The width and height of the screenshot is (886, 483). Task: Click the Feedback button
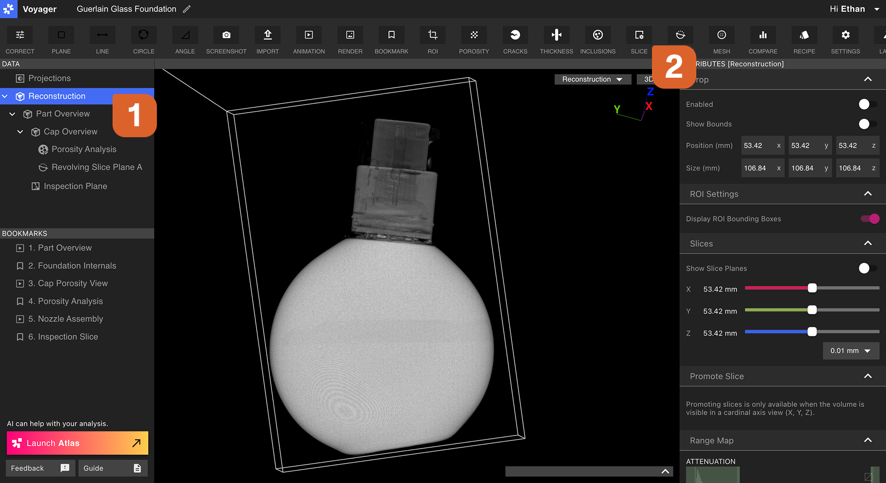coord(40,468)
